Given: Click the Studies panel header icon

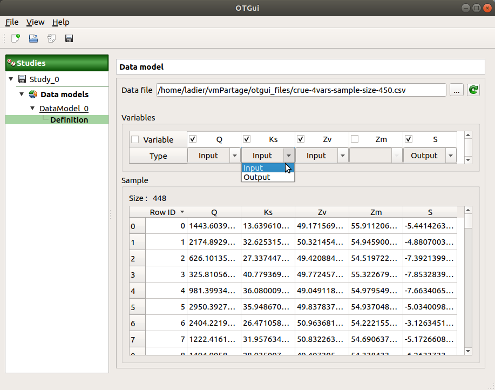Looking at the screenshot, I should (11, 63).
